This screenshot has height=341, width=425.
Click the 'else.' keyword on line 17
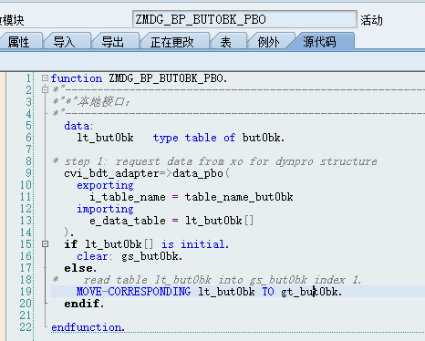80,268
